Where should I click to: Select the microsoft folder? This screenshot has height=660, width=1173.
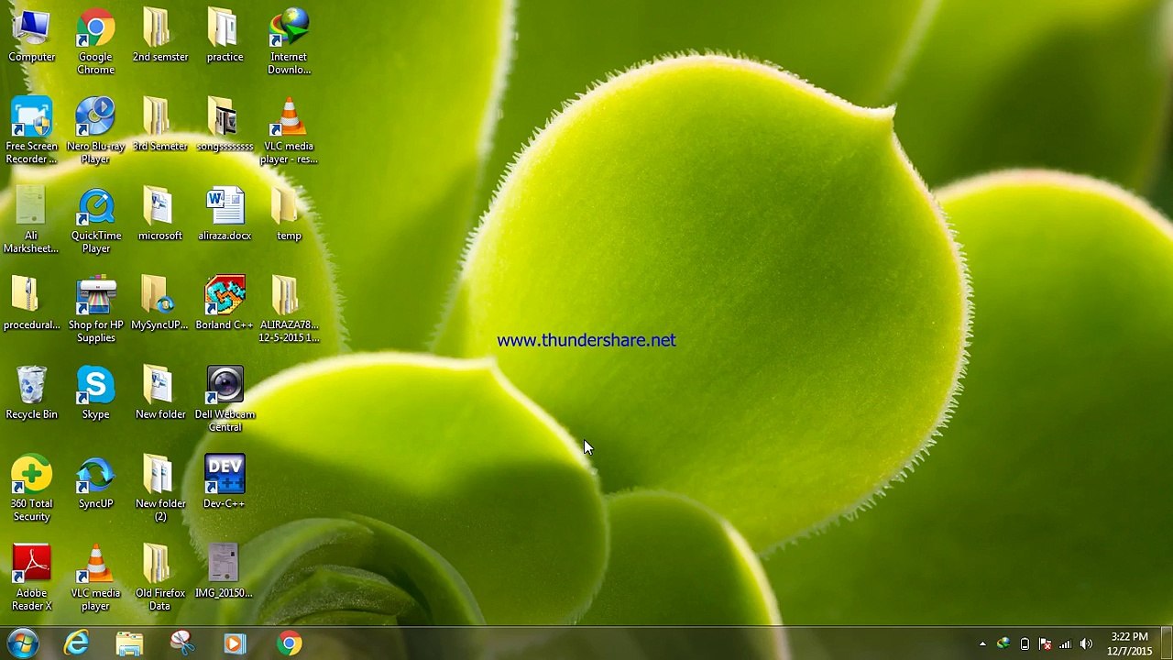160,215
